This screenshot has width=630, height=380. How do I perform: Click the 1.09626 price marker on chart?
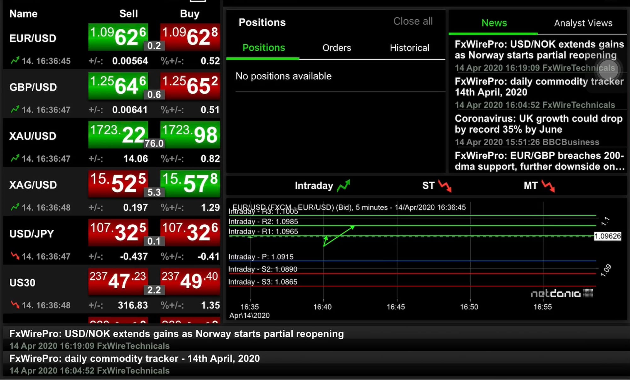(x=607, y=236)
